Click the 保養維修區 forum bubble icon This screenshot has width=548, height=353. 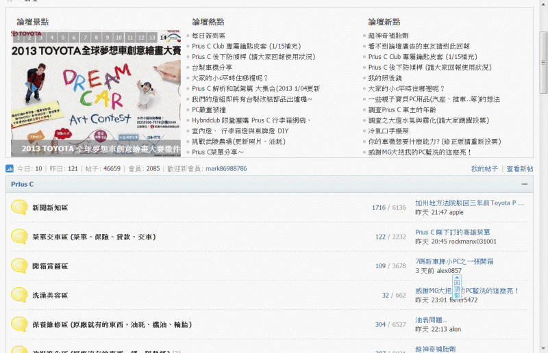pyautogui.click(x=19, y=324)
